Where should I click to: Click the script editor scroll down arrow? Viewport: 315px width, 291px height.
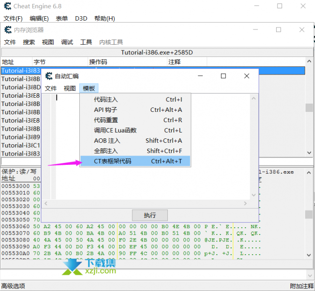coord(254,195)
